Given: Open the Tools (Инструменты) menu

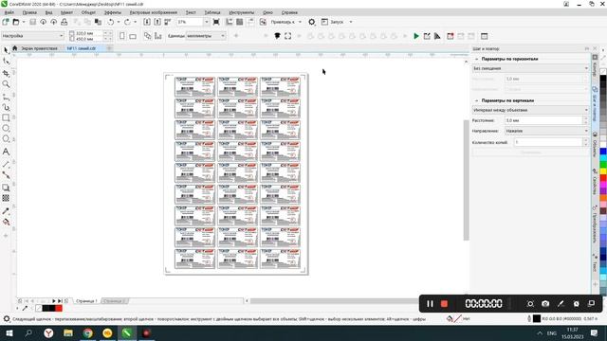Looking at the screenshot, I should pos(242,12).
